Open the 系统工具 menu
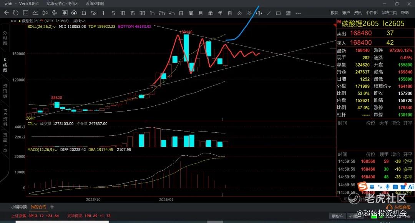 tap(389, 13)
